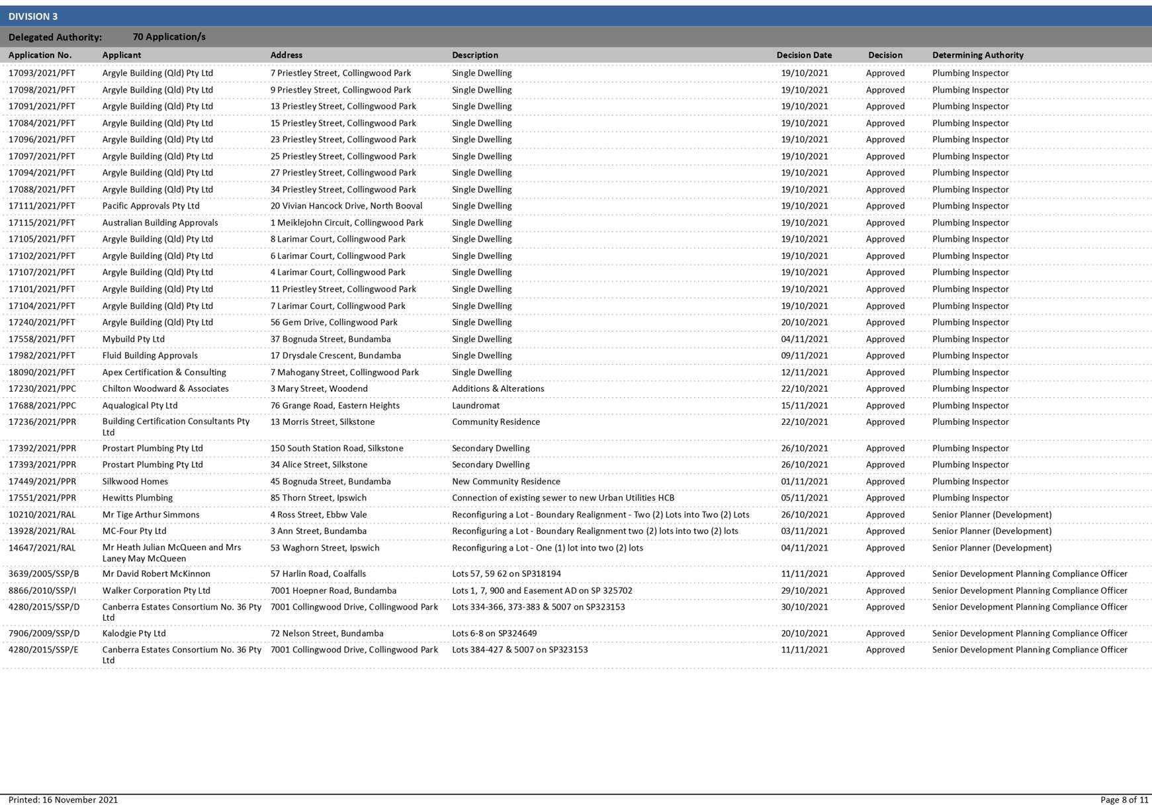Click applicant 'Walker Corporation Pty Ltd'
Viewport: 1152px width, 812px height.
[x=156, y=591]
